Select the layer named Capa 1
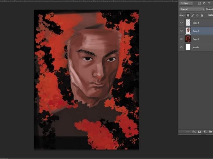This screenshot has height=159, width=213. point(196,23)
